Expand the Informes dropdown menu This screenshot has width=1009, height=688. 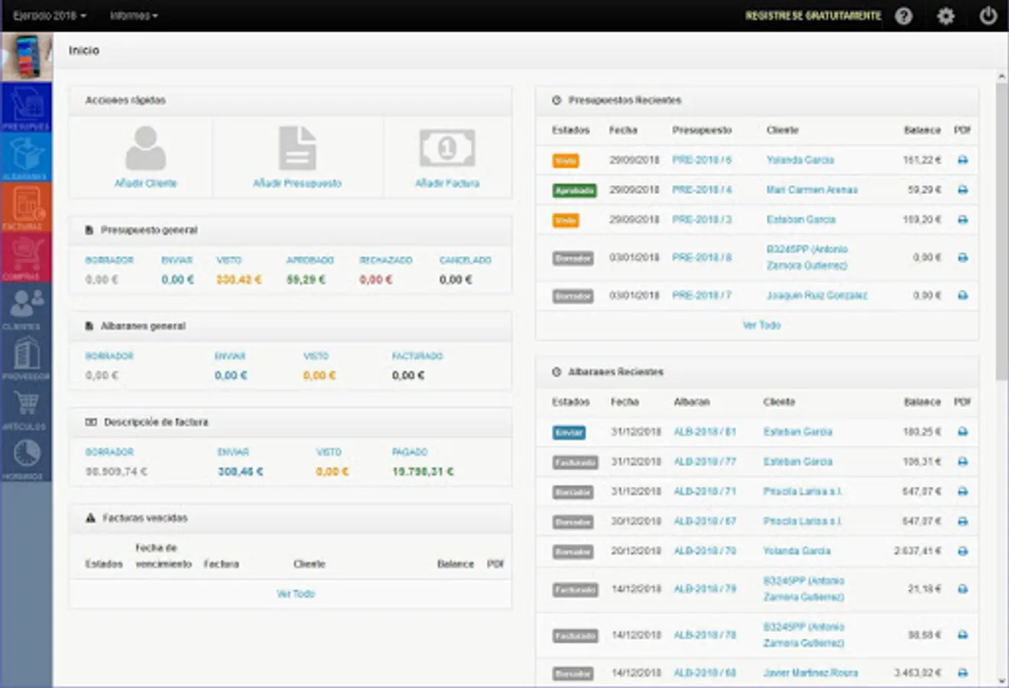(134, 16)
